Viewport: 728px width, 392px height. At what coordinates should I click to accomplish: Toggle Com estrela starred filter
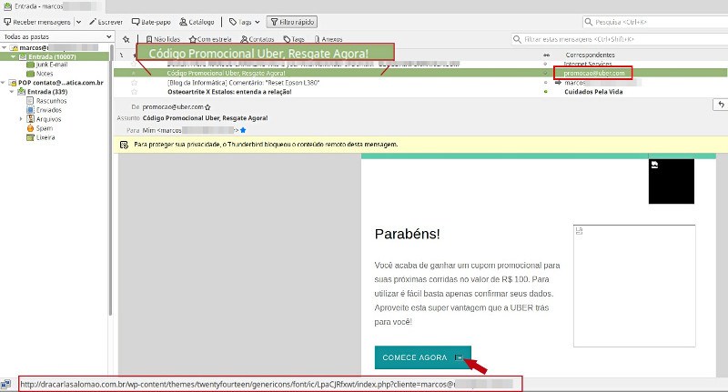click(211, 39)
